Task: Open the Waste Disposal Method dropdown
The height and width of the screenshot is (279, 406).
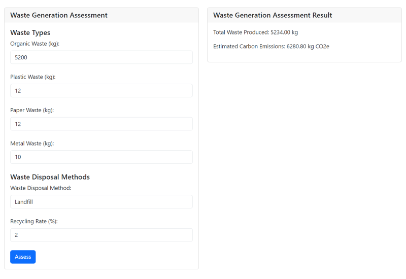Action: 101,201
